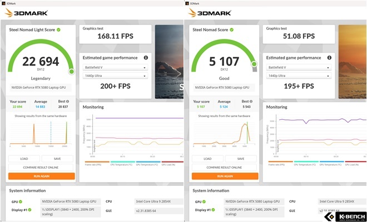
Task: Click COMPARE RESULT ONLINE in right window
Action: pyautogui.click(x=224, y=167)
